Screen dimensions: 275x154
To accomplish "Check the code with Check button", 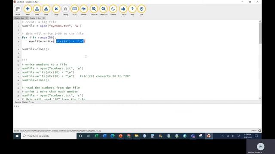I will pos(123,10).
